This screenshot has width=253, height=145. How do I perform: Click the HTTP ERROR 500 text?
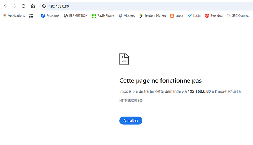(131, 101)
